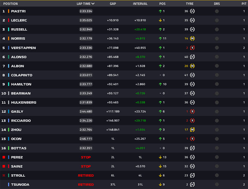Select the POS column header
Viewport: 248px width, 189px height.
pyautogui.click(x=162, y=4)
